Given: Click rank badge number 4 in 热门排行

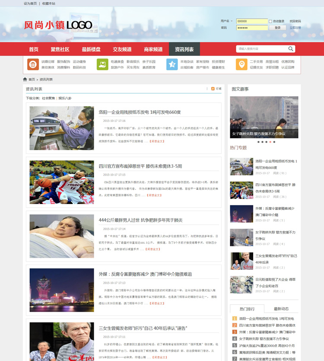Looking at the screenshot, I should click(235, 339).
